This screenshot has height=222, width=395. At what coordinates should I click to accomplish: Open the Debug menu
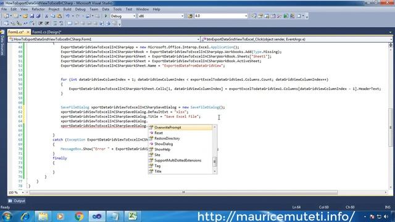[x=80, y=9]
